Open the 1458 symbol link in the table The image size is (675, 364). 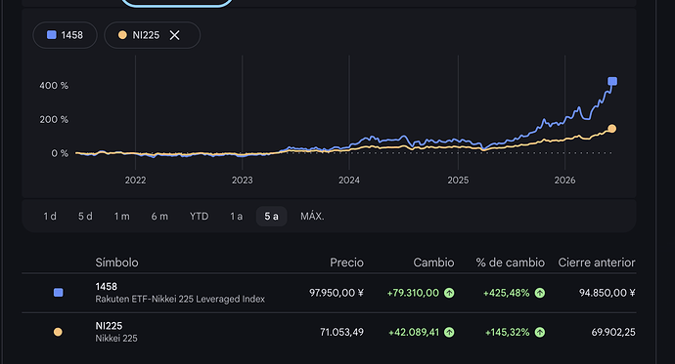point(107,286)
